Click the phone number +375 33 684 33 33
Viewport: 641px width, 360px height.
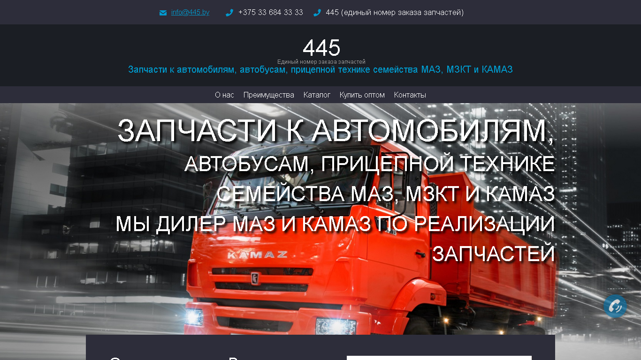[271, 12]
